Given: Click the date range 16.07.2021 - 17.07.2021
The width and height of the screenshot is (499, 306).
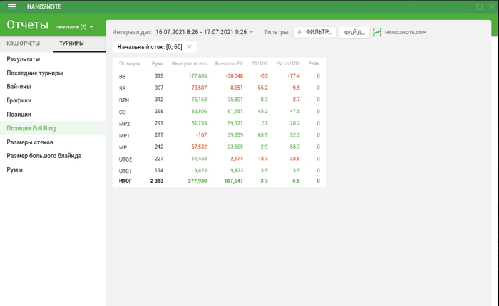Looking at the screenshot, I should point(201,32).
